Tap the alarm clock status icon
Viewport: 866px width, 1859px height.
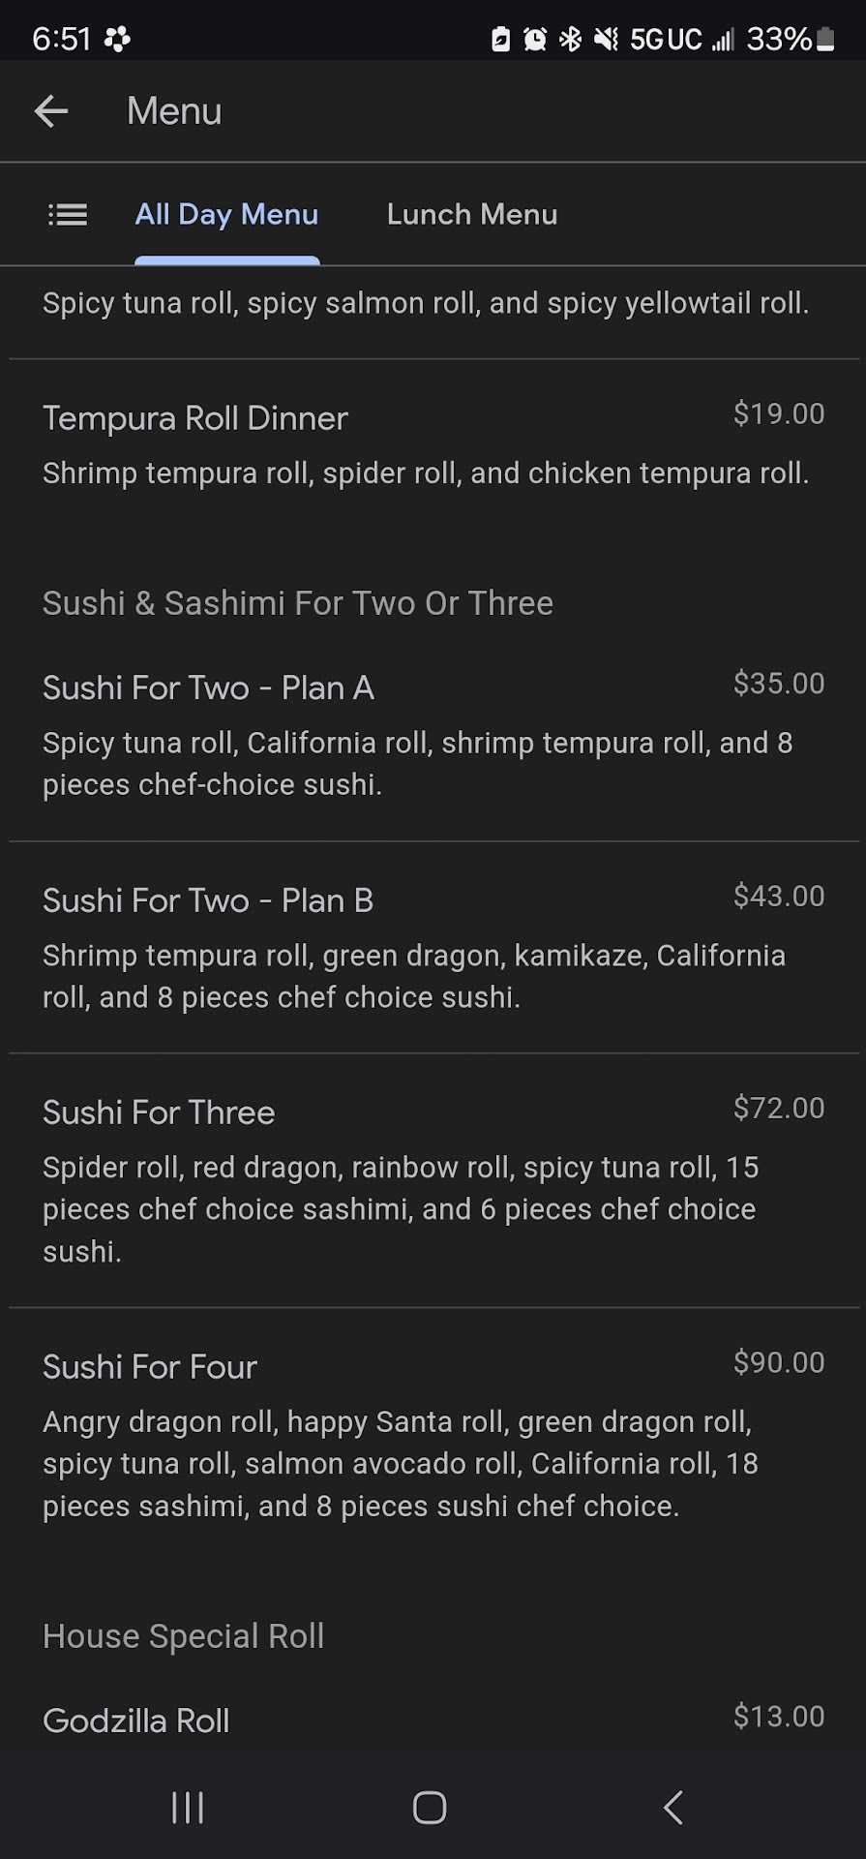(x=535, y=39)
